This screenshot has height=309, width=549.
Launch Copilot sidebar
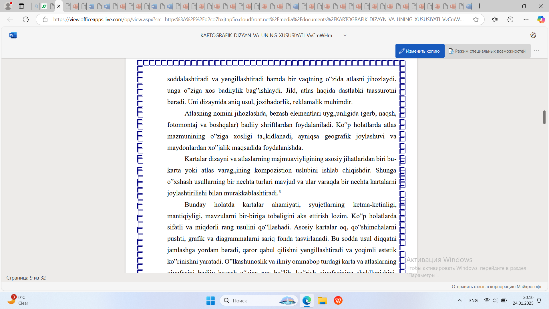541,19
